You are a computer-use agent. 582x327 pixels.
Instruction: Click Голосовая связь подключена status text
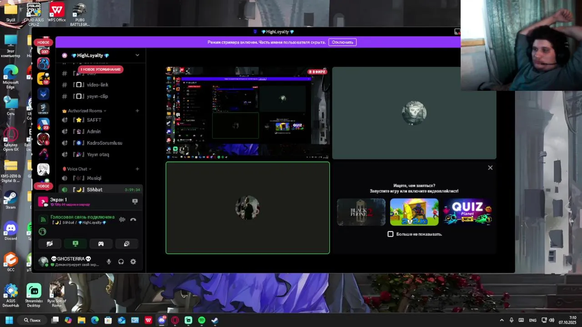pyautogui.click(x=82, y=217)
